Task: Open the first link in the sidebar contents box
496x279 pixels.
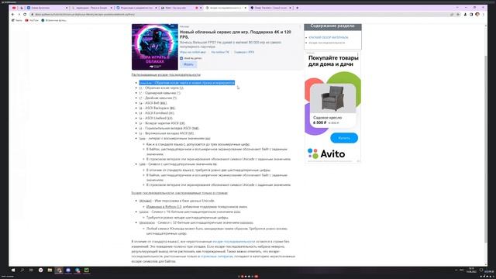Action: (328, 37)
